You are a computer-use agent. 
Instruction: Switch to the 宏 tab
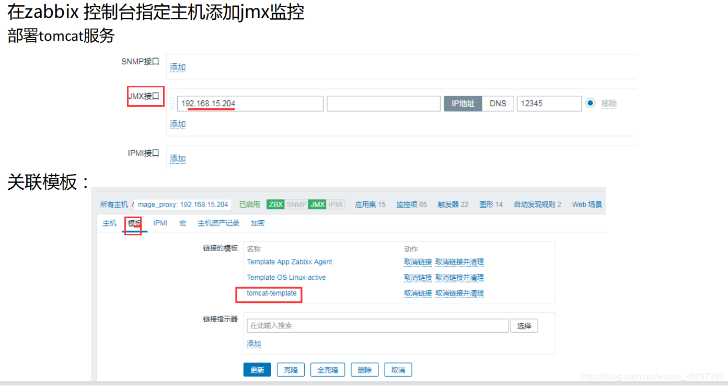pyautogui.click(x=183, y=223)
